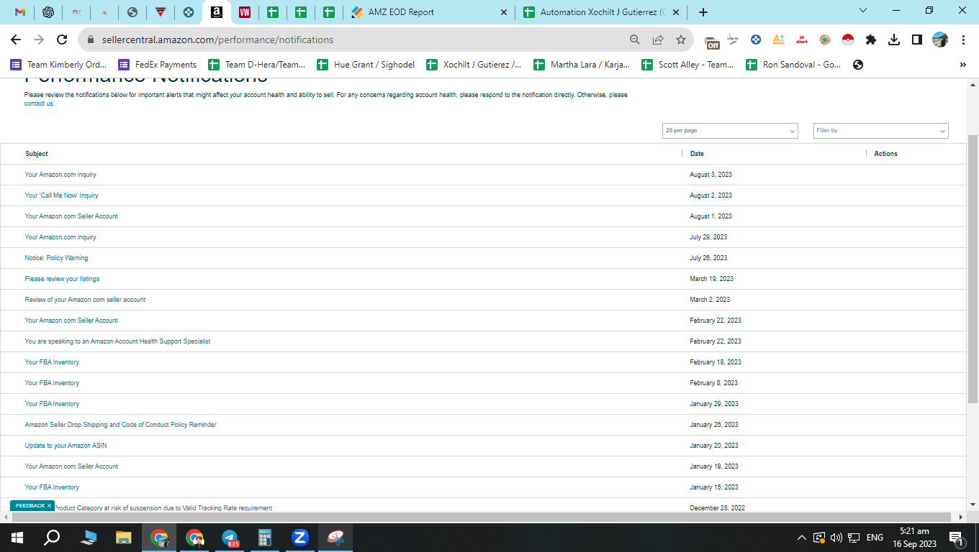The image size is (979, 552).
Task: Open 'Please review your listings' notification
Action: 62,279
